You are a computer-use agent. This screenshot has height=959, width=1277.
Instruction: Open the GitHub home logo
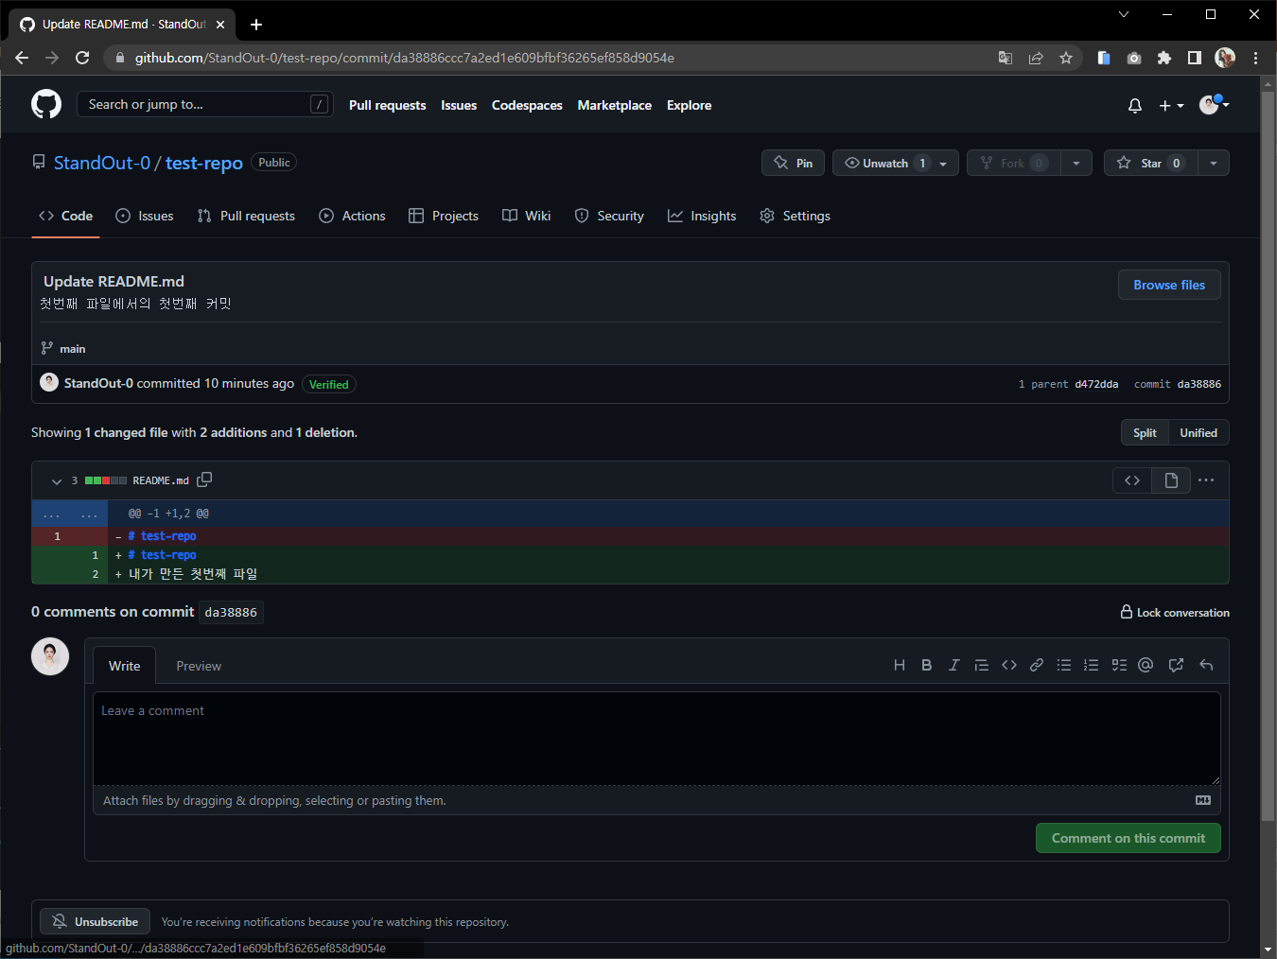coord(46,104)
